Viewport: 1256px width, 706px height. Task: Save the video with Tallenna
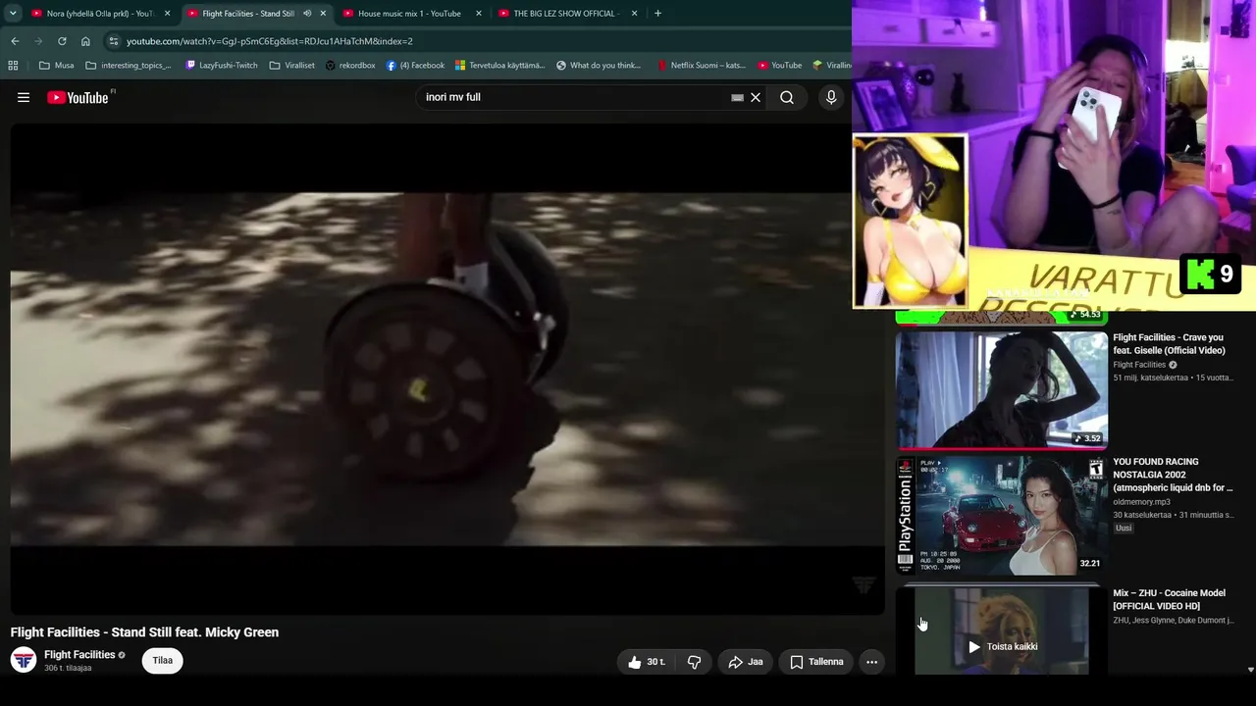pos(816,662)
